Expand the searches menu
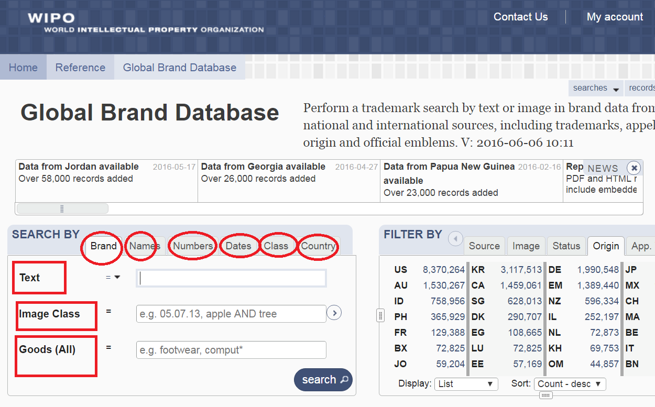655x407 pixels. click(x=596, y=88)
